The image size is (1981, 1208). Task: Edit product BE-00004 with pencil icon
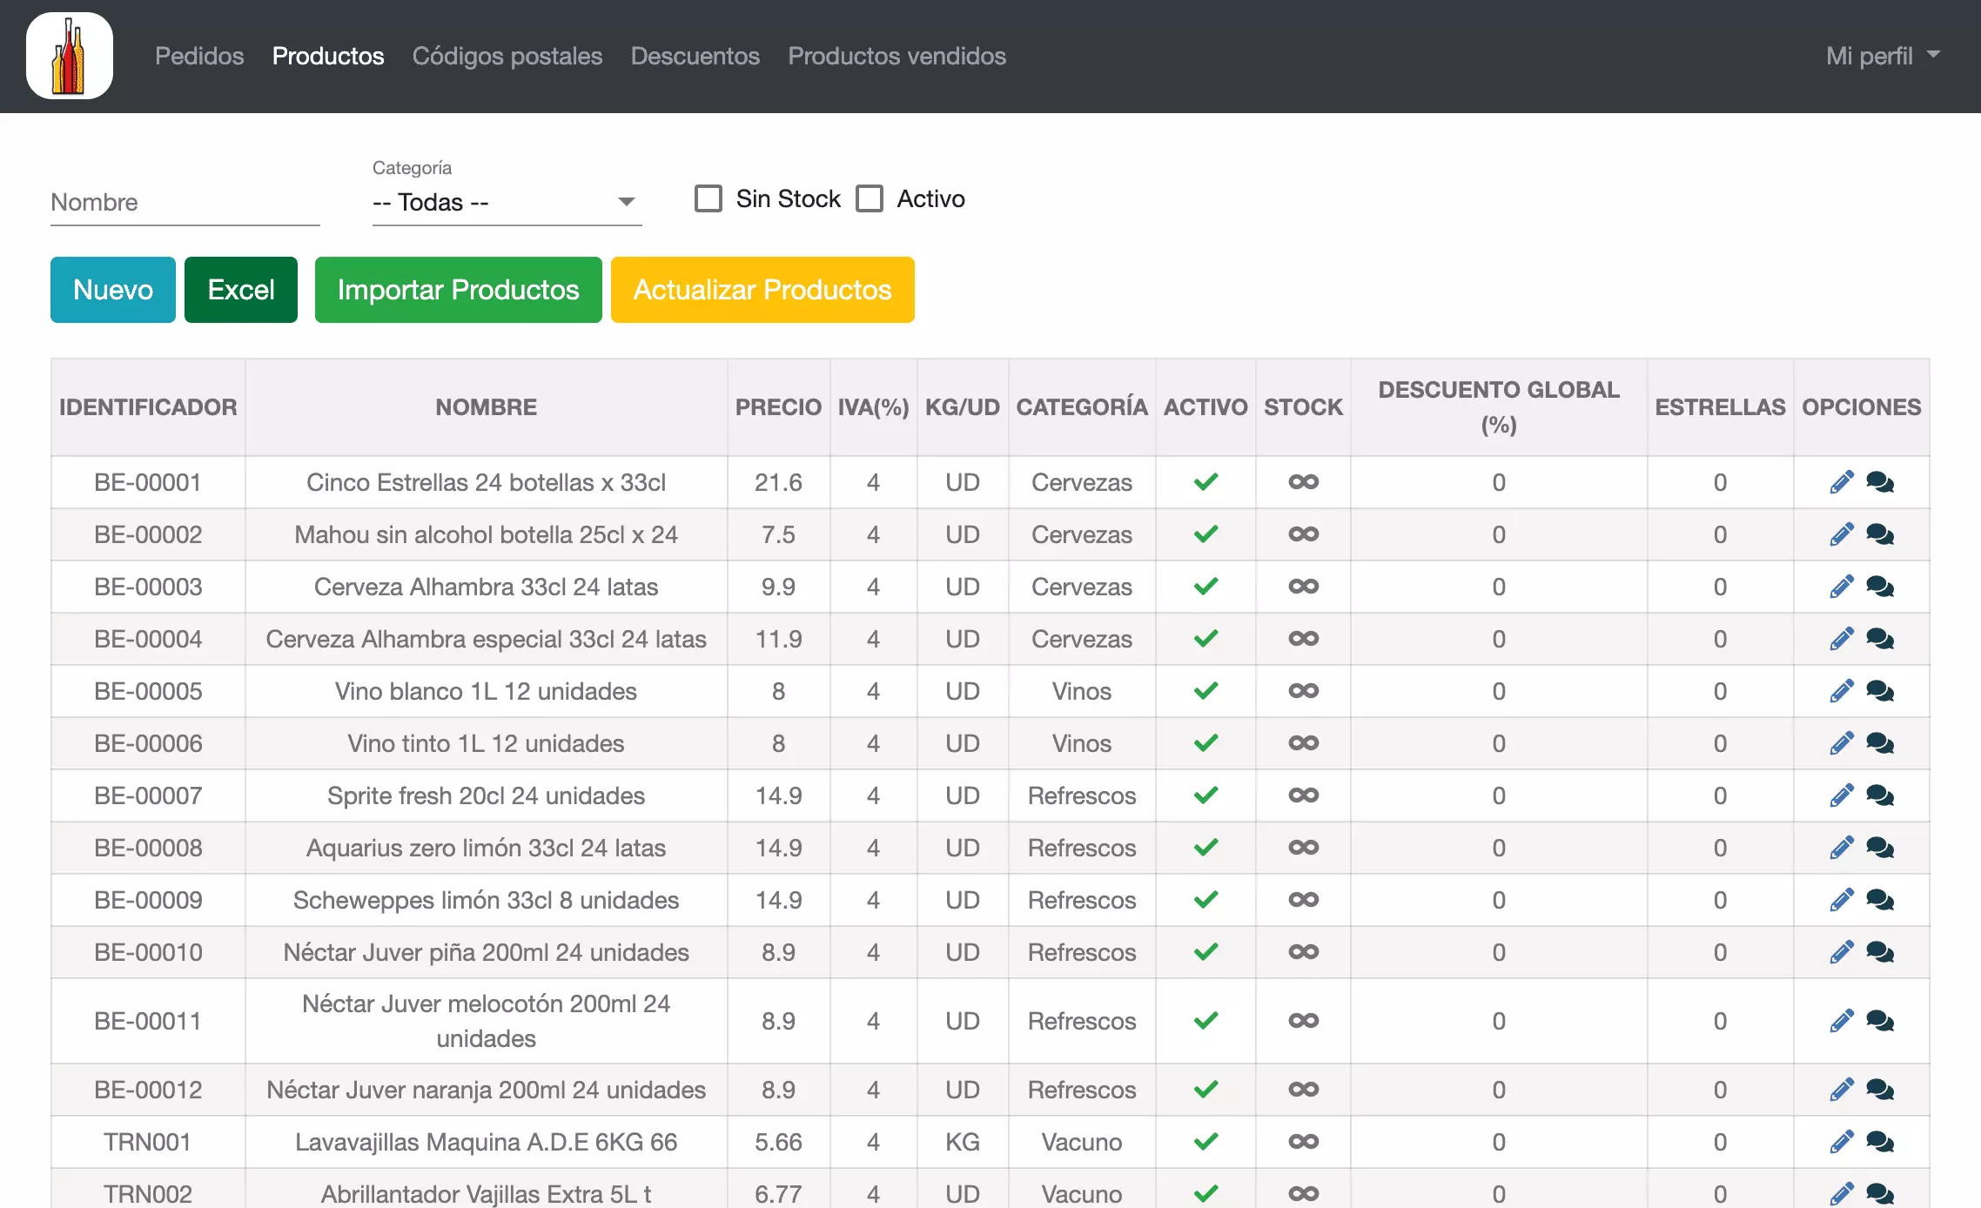tap(1842, 639)
